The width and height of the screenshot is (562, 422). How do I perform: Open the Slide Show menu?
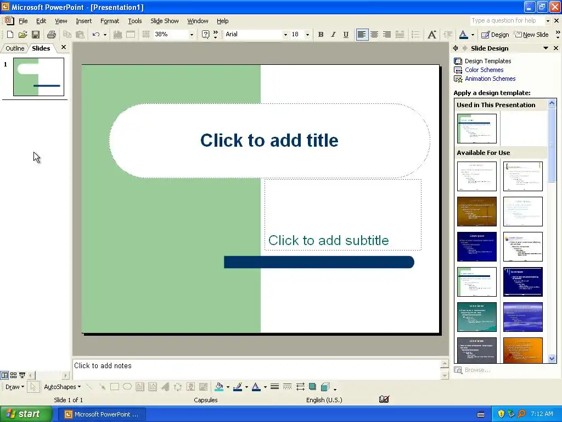(164, 21)
